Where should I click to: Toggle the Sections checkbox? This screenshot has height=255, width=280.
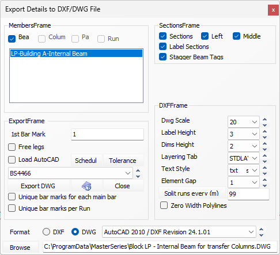tap(162, 36)
